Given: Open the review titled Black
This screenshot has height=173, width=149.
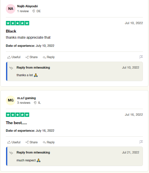Looking at the screenshot, I should tap(11, 31).
